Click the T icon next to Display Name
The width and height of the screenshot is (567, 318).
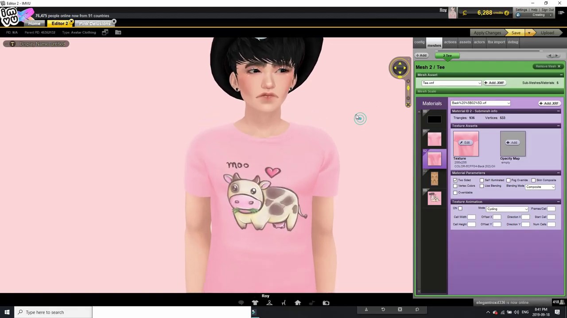[12, 44]
